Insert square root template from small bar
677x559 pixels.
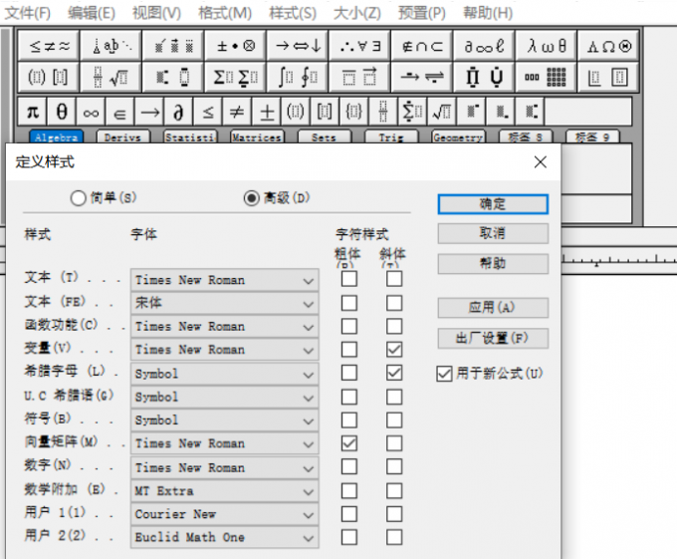coord(442,112)
